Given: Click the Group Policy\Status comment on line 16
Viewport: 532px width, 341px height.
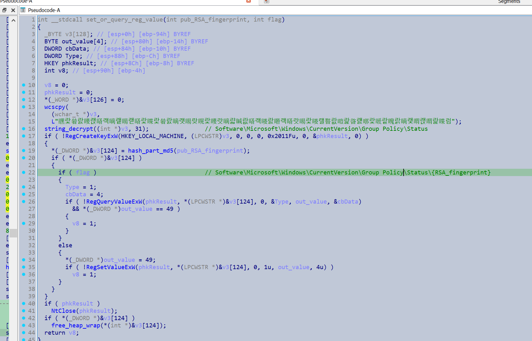Looking at the screenshot, I should tap(395, 129).
